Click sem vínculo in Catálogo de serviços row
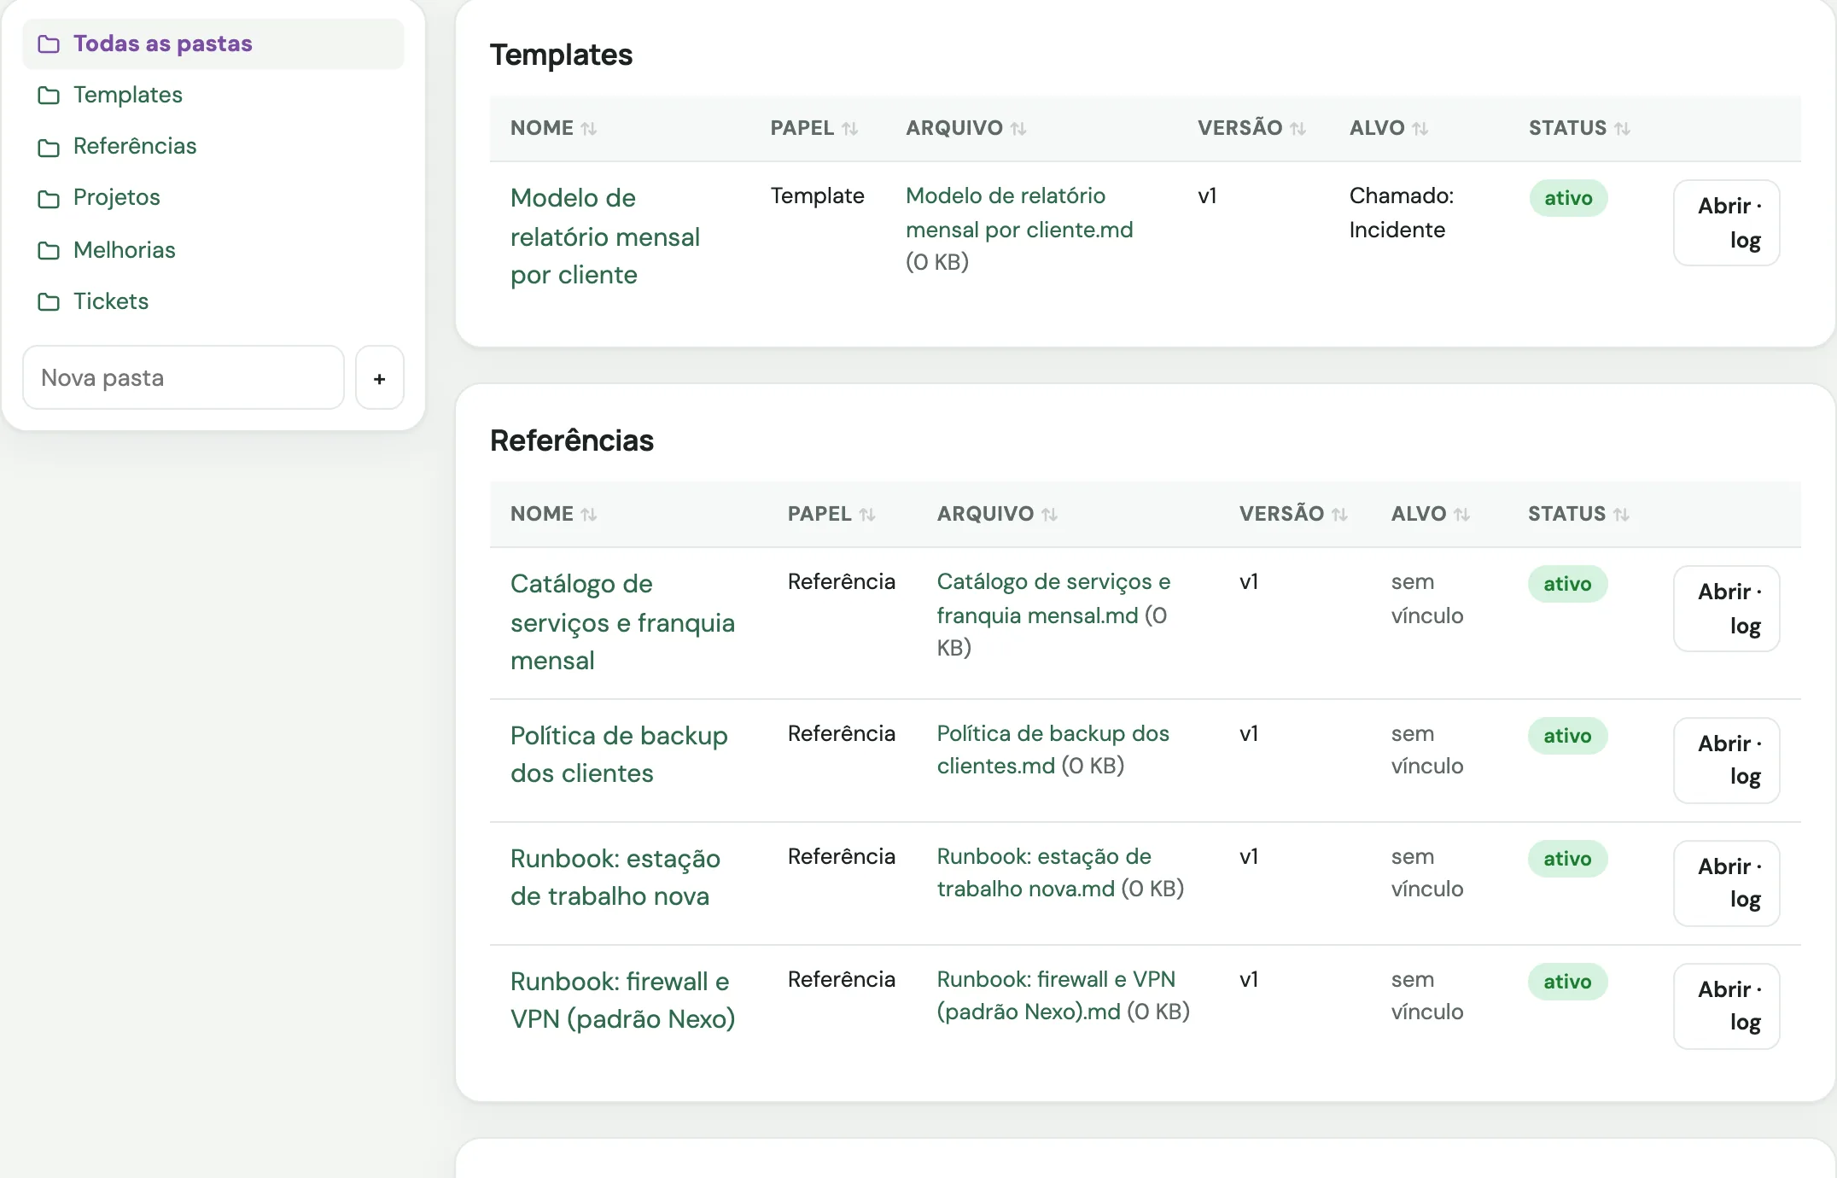Viewport: 1837px width, 1178px height. click(x=1427, y=598)
